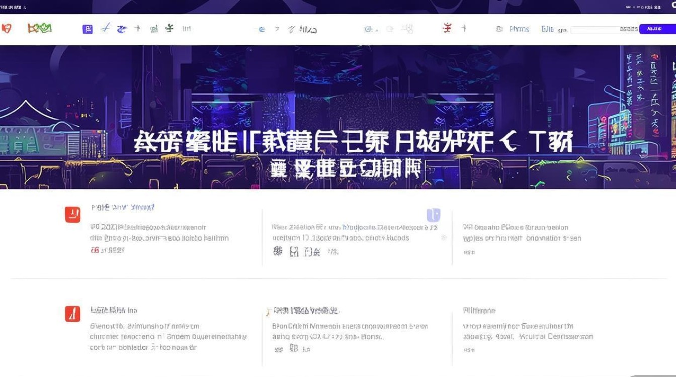Focus the search field in the navigation bar
The image size is (676, 377).
click(605, 30)
